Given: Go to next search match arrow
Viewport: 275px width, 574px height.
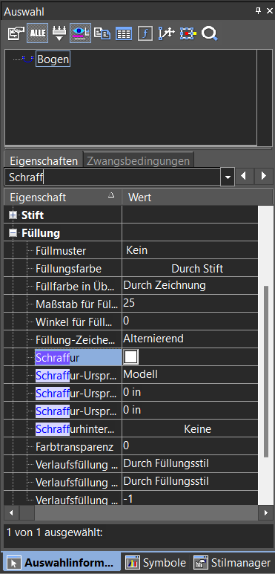Looking at the screenshot, I should pyautogui.click(x=264, y=177).
